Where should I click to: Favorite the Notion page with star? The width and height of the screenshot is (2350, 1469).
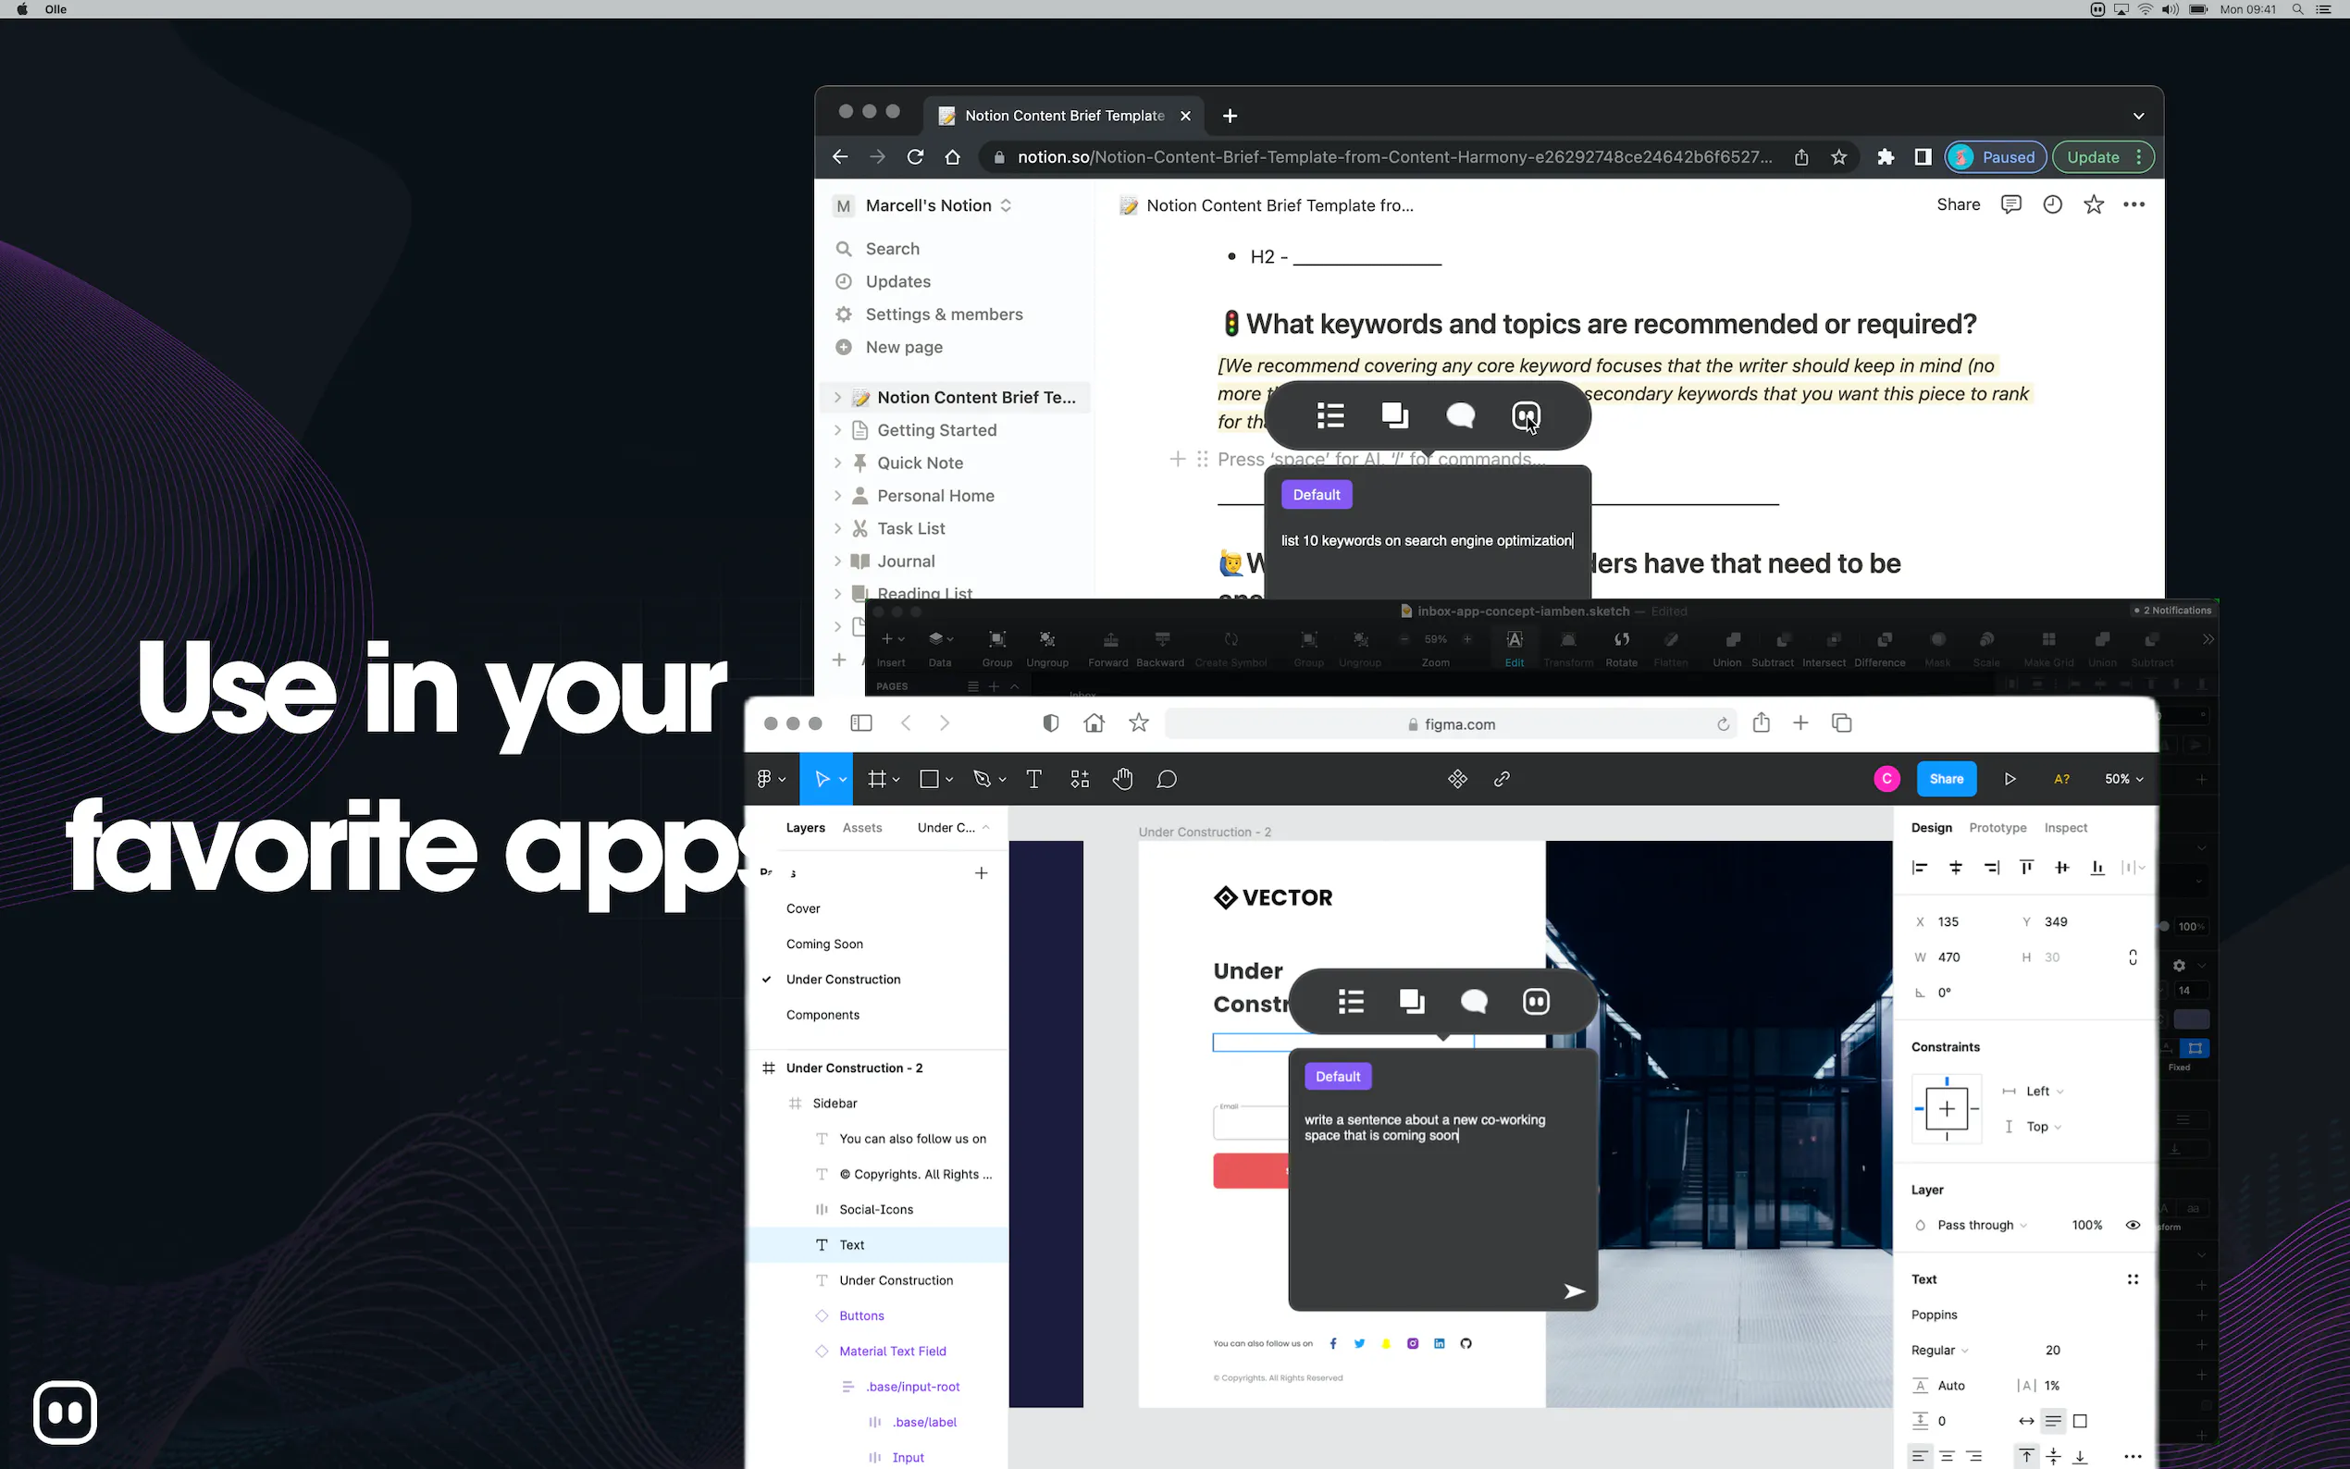tap(2094, 205)
